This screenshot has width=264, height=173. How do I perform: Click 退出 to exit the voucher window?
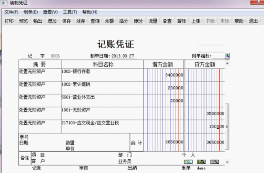(x=253, y=21)
